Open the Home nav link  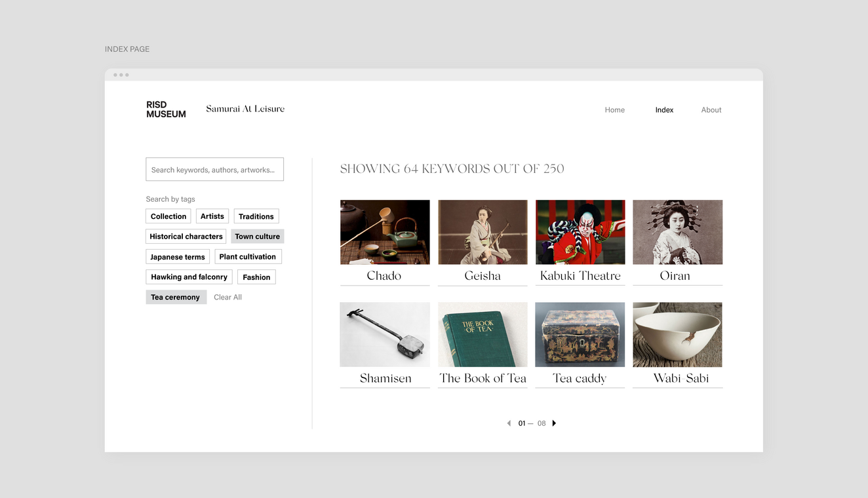pyautogui.click(x=614, y=110)
